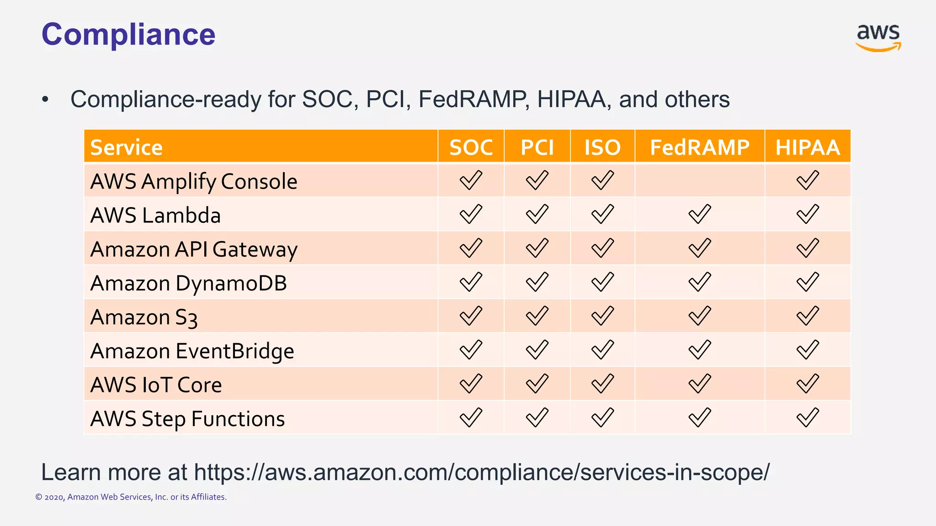
Task: Click AWS Amplify Console HIPAA checkmark
Action: pyautogui.click(x=808, y=180)
